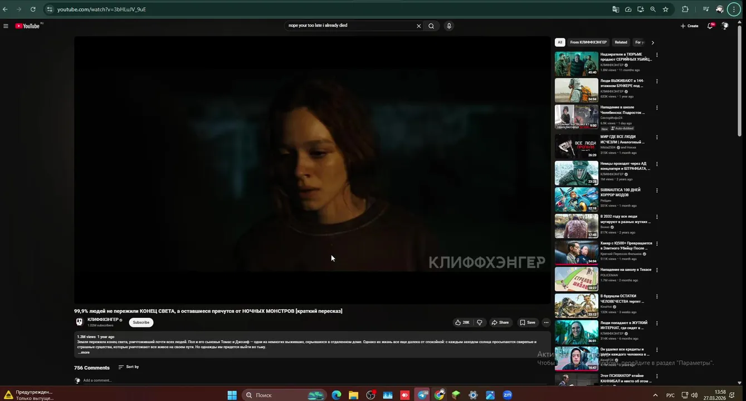Clear the search box text
Image resolution: width=746 pixels, height=401 pixels.
pos(419,26)
